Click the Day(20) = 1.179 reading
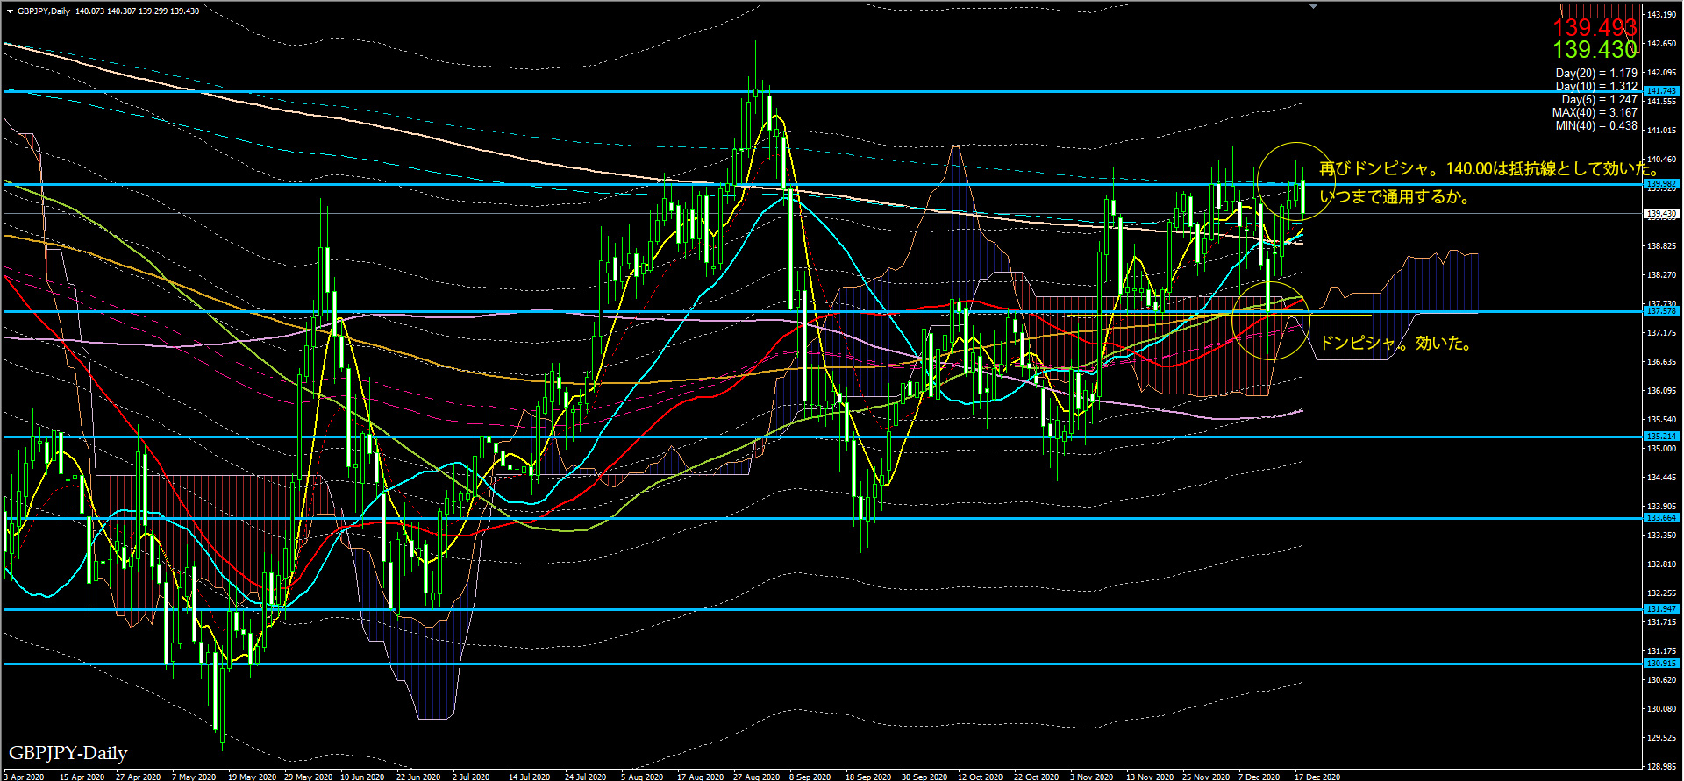Viewport: 1684px width, 781px height. click(1596, 74)
